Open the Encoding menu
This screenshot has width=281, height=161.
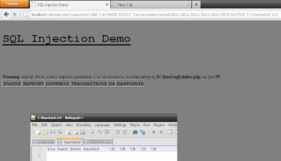click(83, 125)
